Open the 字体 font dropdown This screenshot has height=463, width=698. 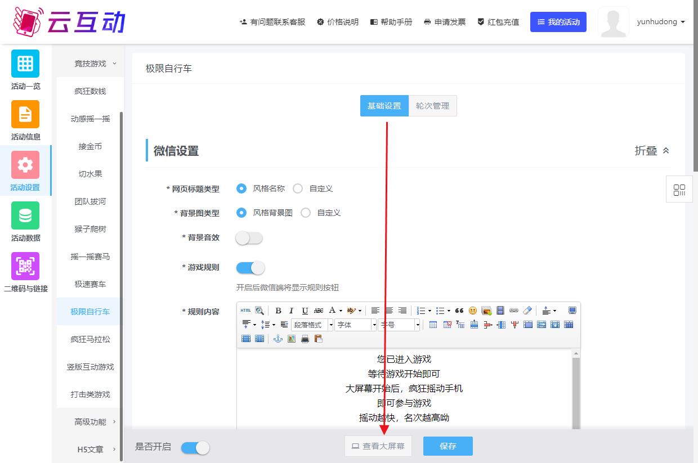click(356, 325)
